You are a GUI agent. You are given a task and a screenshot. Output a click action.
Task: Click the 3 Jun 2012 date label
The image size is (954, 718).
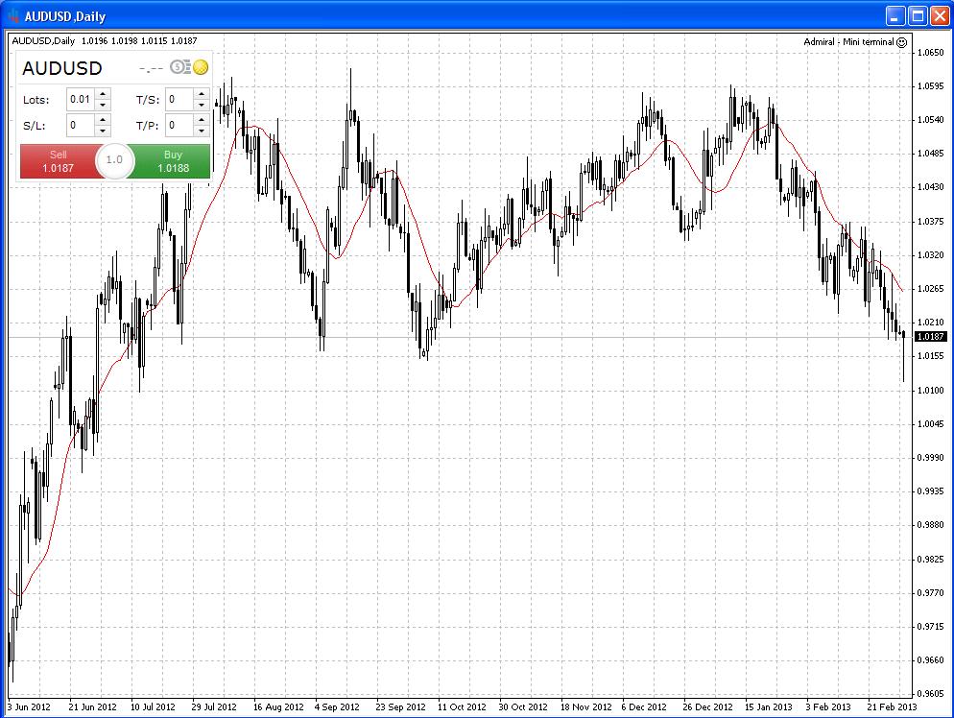[29, 707]
